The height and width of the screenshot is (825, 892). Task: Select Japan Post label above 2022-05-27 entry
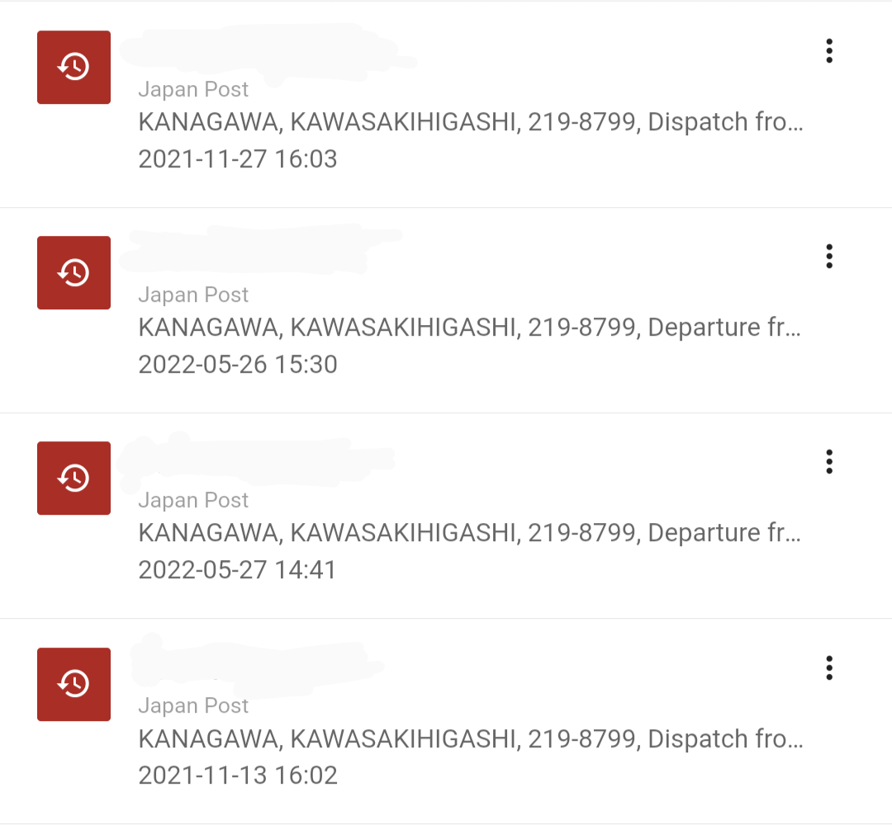pyautogui.click(x=193, y=501)
